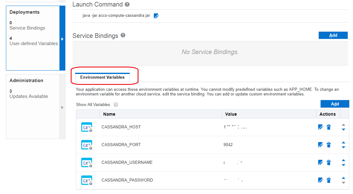Click the variable icon beside CASSANDRA_HOST
This screenshot has width=353, height=194.
point(87,127)
